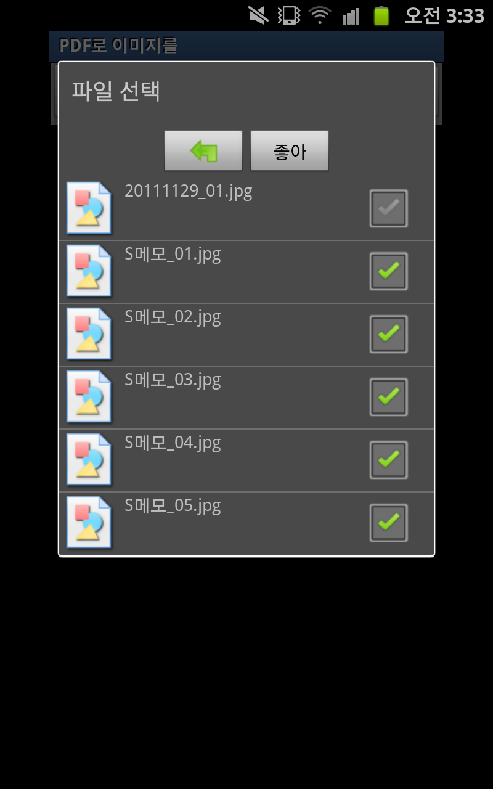Viewport: 493px width, 789px height.
Task: Tap the S메모_03.jpg file name text
Action: coord(173,380)
